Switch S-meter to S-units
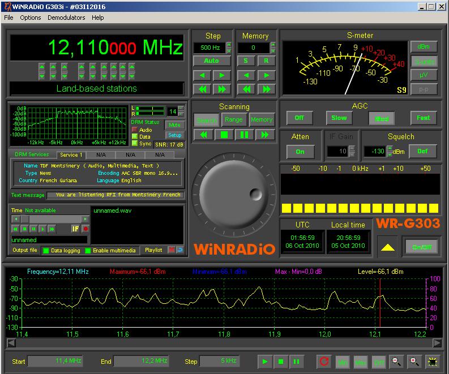Screen dimensions: 449x374 pyautogui.click(x=424, y=61)
